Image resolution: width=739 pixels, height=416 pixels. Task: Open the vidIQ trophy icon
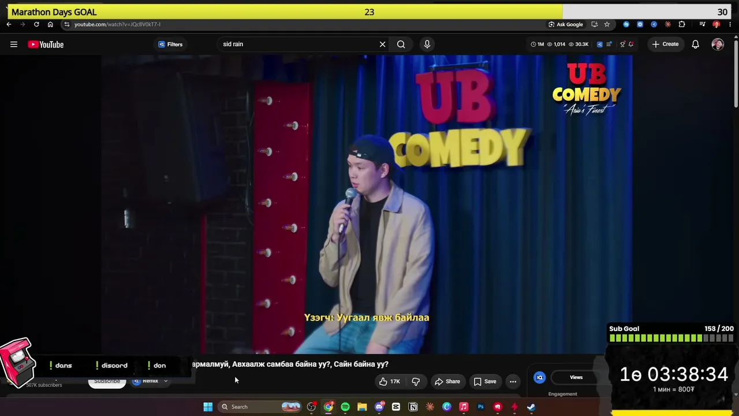point(622,44)
